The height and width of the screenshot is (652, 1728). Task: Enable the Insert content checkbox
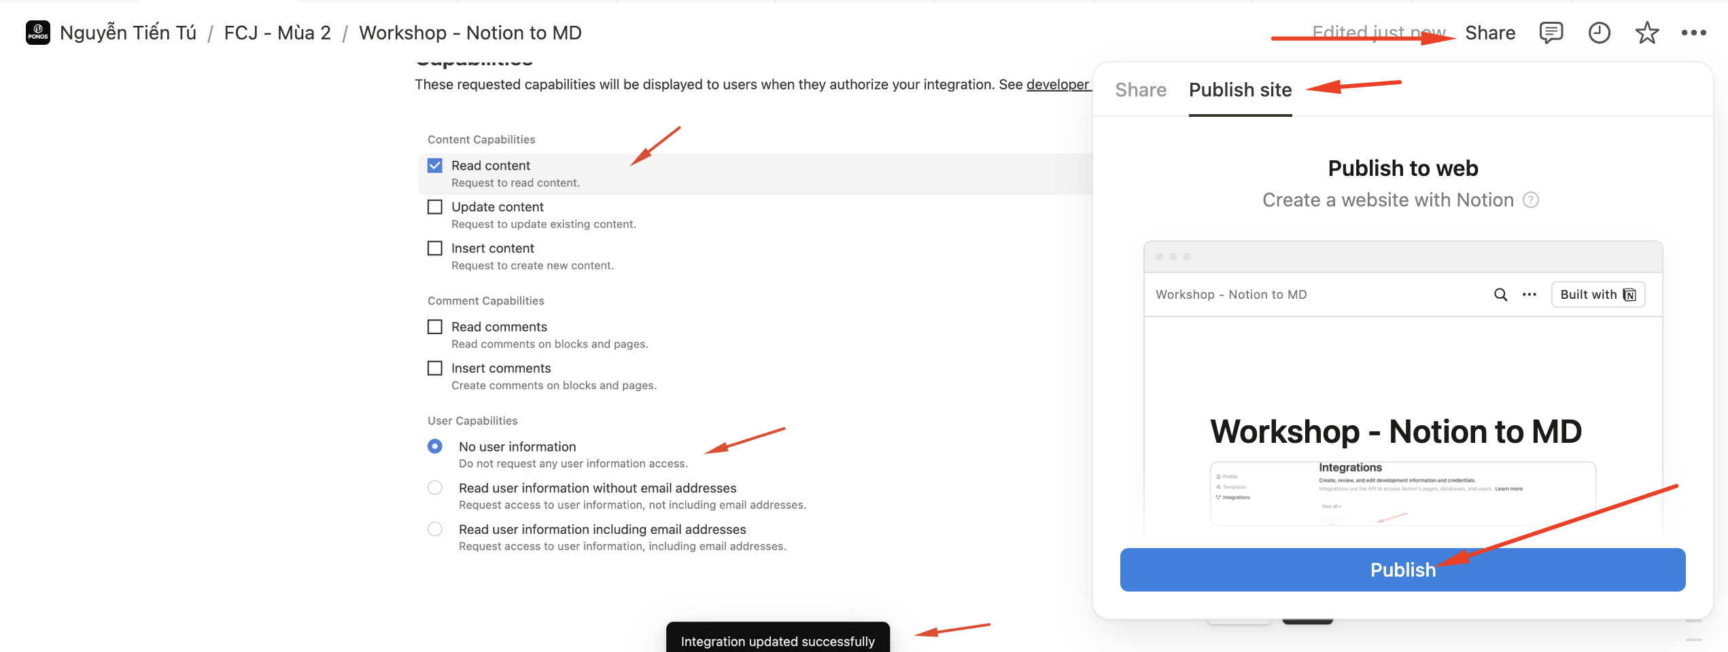click(x=435, y=249)
